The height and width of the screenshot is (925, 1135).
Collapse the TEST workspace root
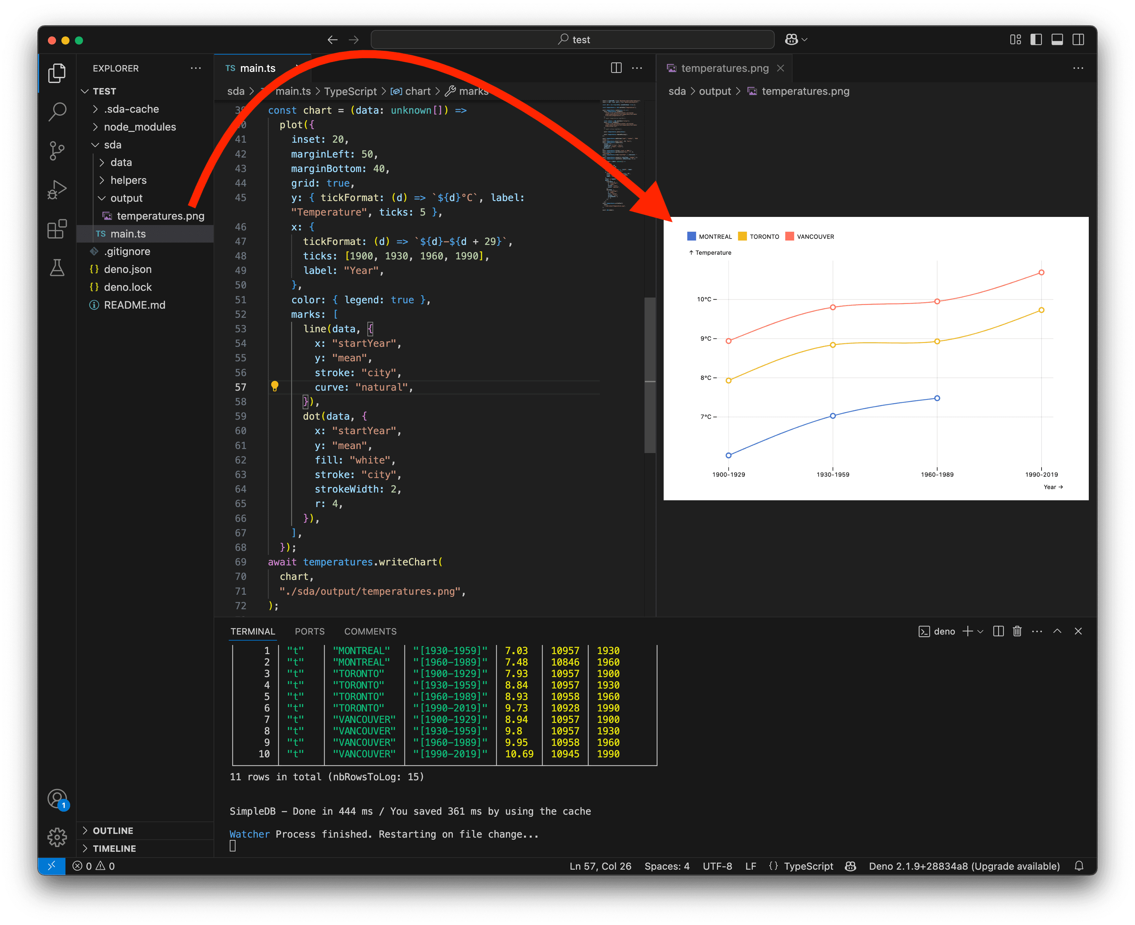(x=85, y=91)
